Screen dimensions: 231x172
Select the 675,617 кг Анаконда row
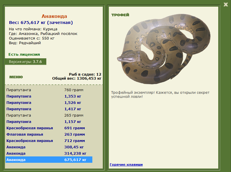point(49,160)
